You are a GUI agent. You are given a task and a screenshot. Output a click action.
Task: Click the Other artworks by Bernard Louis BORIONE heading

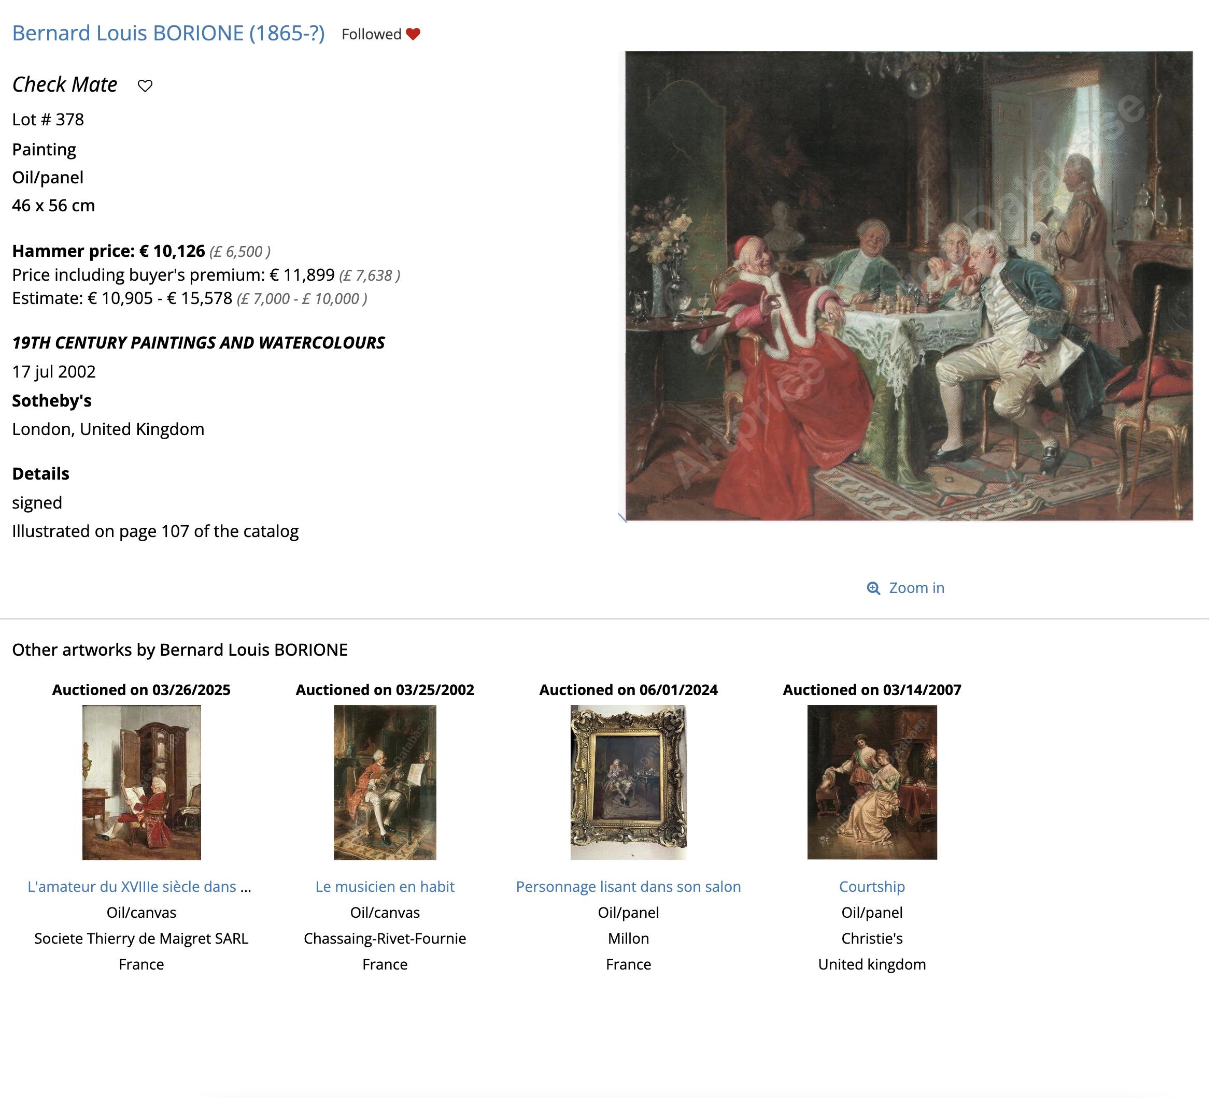coord(180,650)
